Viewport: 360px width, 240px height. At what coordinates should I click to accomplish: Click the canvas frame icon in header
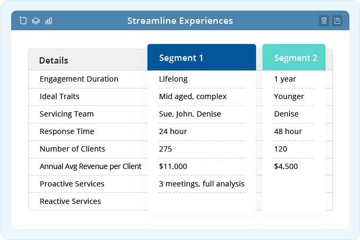(x=23, y=21)
